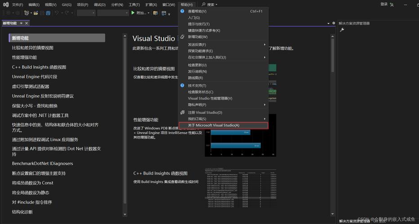Click the Open Folder view toolbar icon

(155, 13)
